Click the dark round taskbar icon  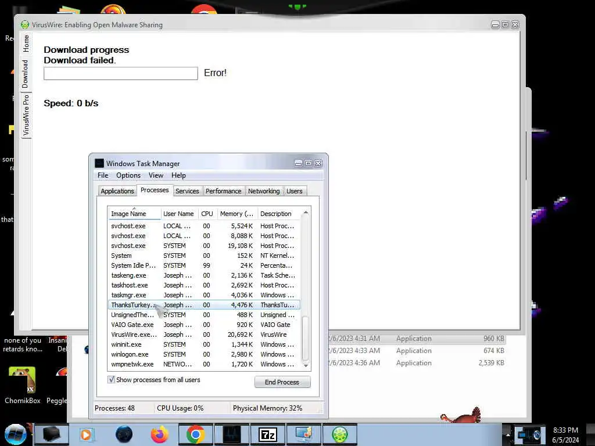pos(124,434)
